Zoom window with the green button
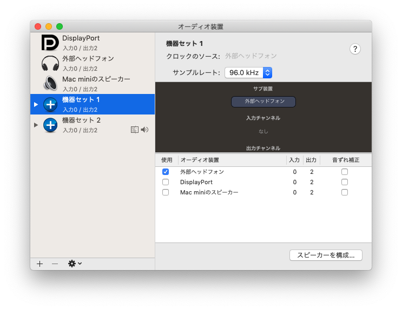 [x=60, y=26]
